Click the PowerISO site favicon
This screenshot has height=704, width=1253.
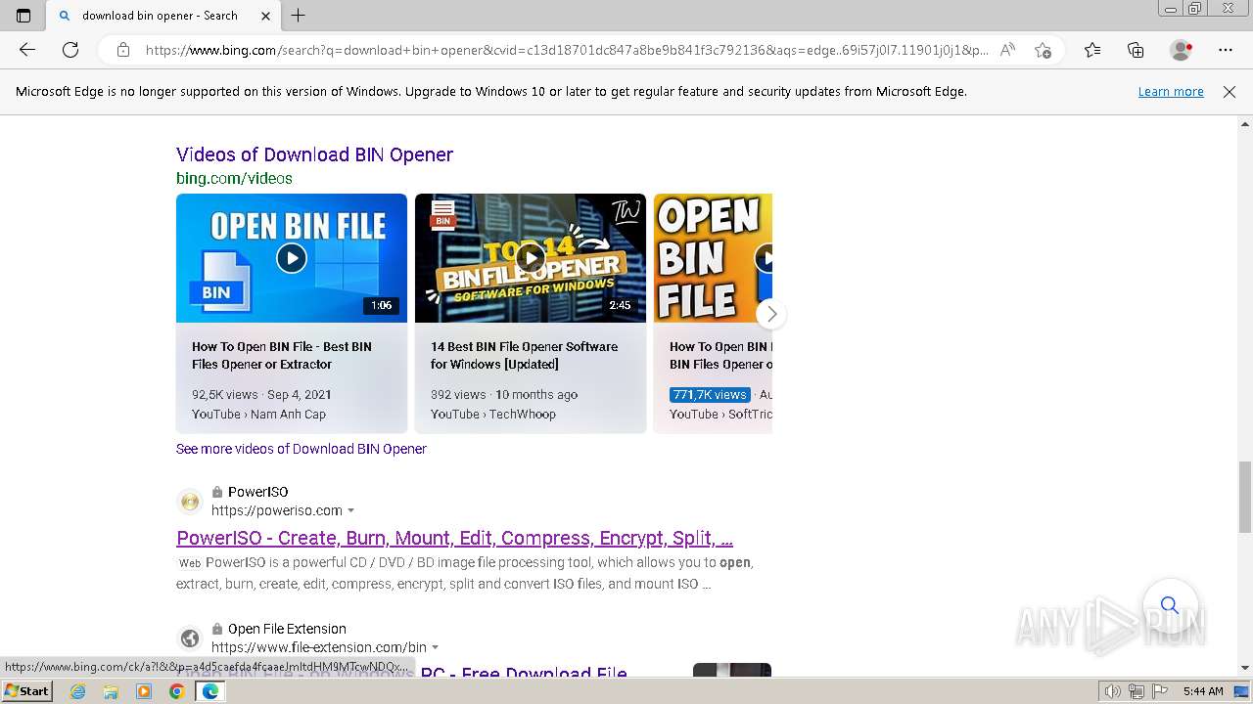[x=190, y=502]
